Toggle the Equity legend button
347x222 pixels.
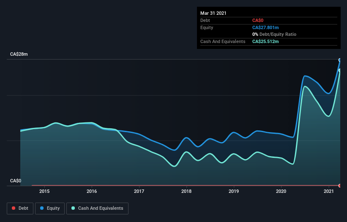[50, 208]
